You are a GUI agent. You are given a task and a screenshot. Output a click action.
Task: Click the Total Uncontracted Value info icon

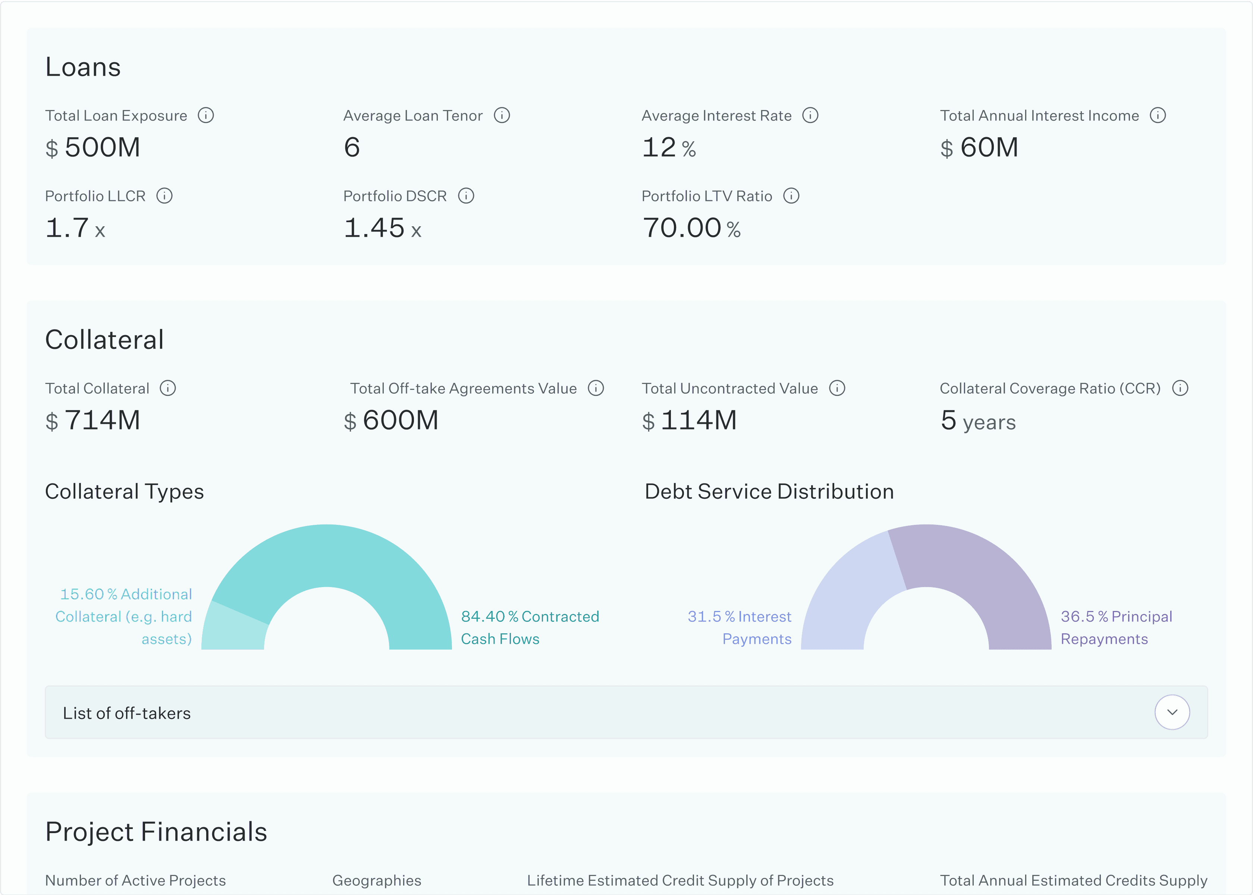837,388
